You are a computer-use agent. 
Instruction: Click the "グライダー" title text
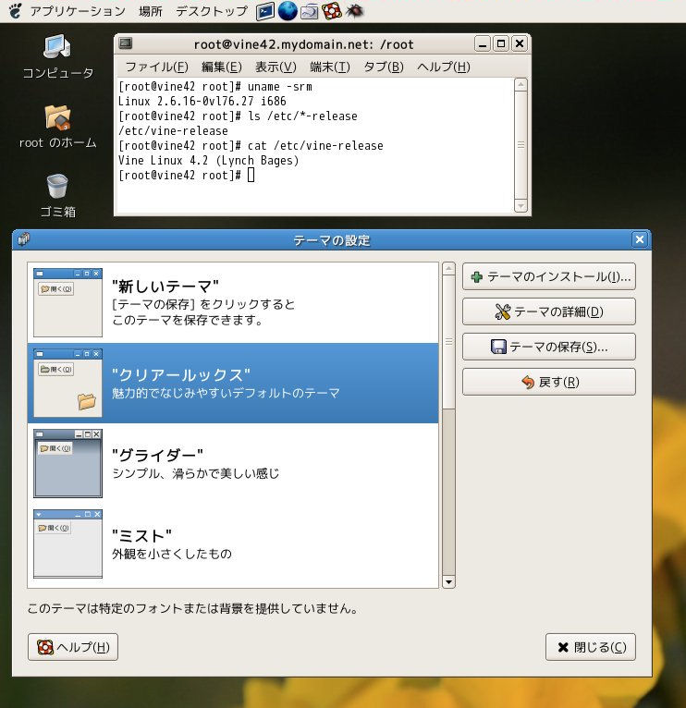pyautogui.click(x=157, y=455)
